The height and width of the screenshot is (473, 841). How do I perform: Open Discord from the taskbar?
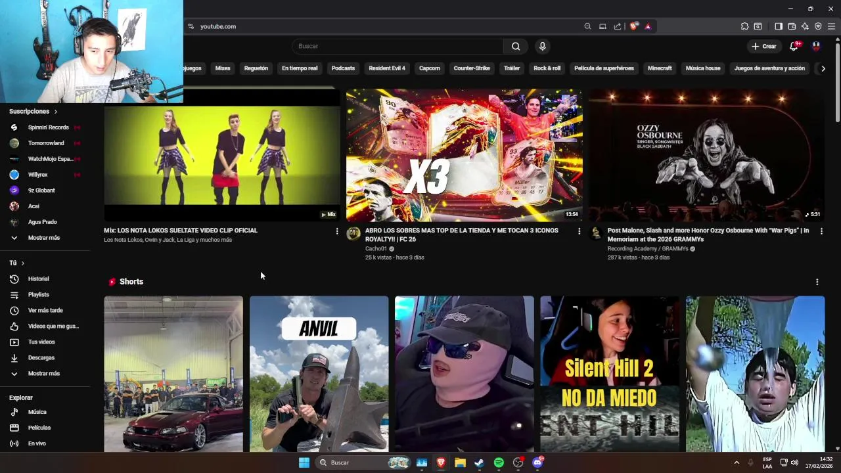click(537, 462)
